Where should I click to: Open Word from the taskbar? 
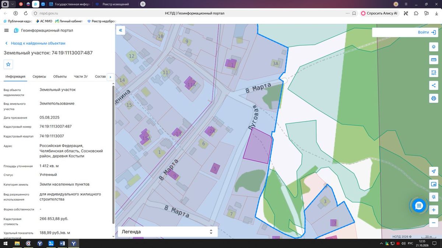click(x=62, y=244)
